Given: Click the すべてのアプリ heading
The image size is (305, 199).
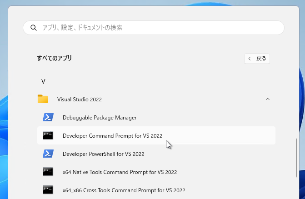Looking at the screenshot, I should point(55,58).
